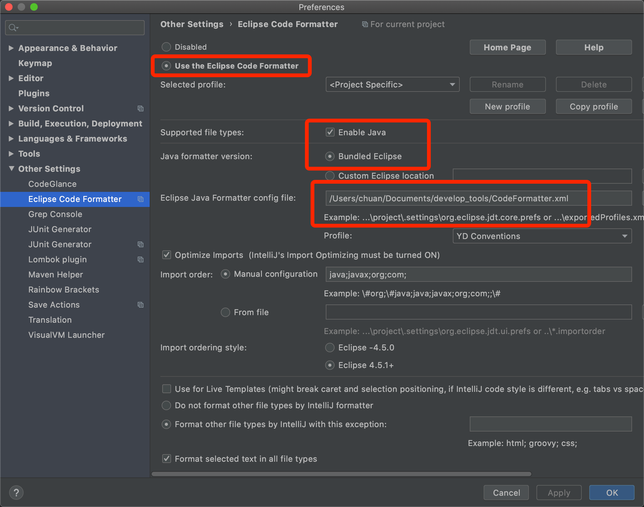The height and width of the screenshot is (507, 644).
Task: Click the horizontal scrollbar at panel bottom
Action: [x=341, y=474]
